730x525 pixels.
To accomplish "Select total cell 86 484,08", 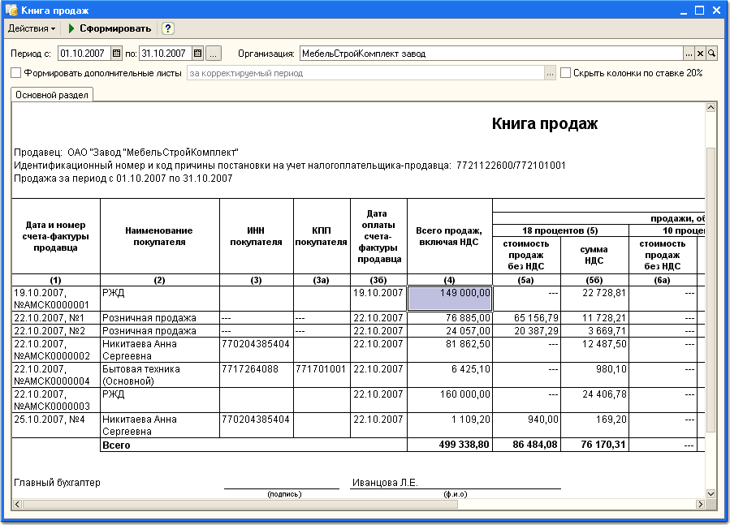I will pos(526,445).
